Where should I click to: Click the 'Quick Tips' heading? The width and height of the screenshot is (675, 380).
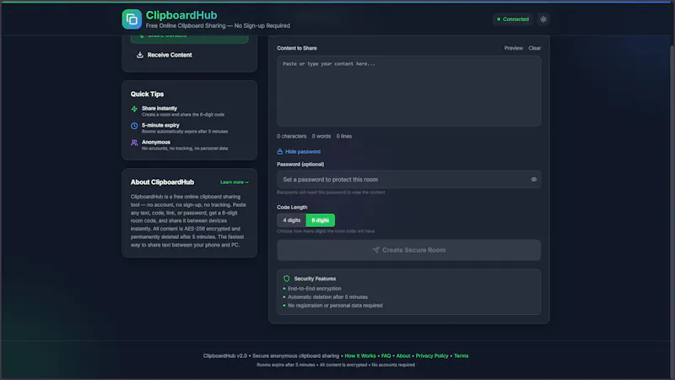(147, 94)
